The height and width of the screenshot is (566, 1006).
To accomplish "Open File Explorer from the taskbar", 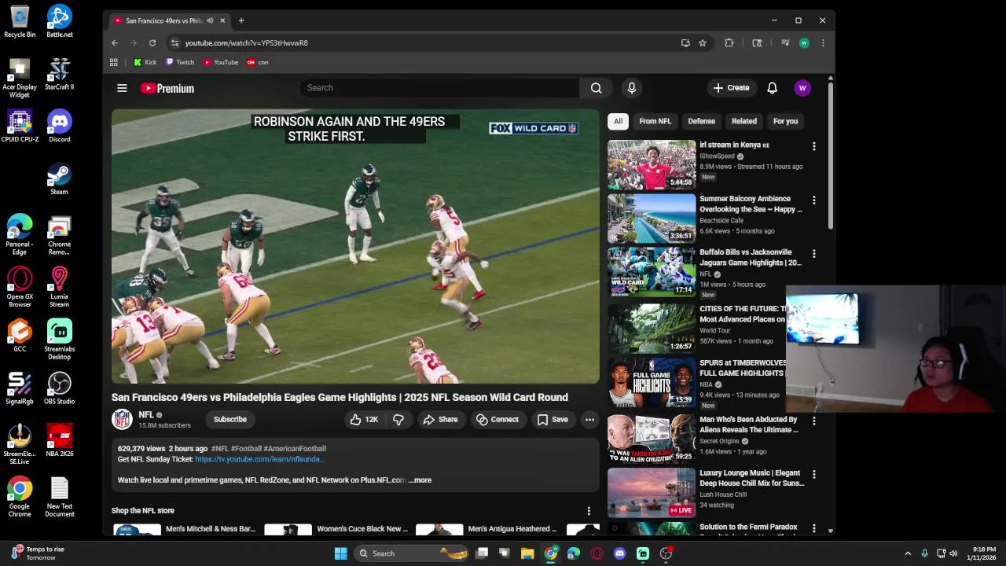I will tap(527, 553).
